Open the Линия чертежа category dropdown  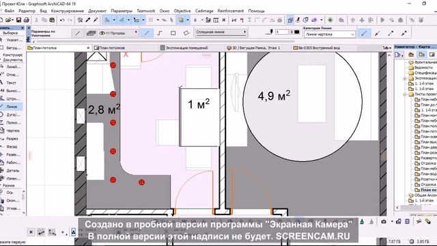(330, 34)
